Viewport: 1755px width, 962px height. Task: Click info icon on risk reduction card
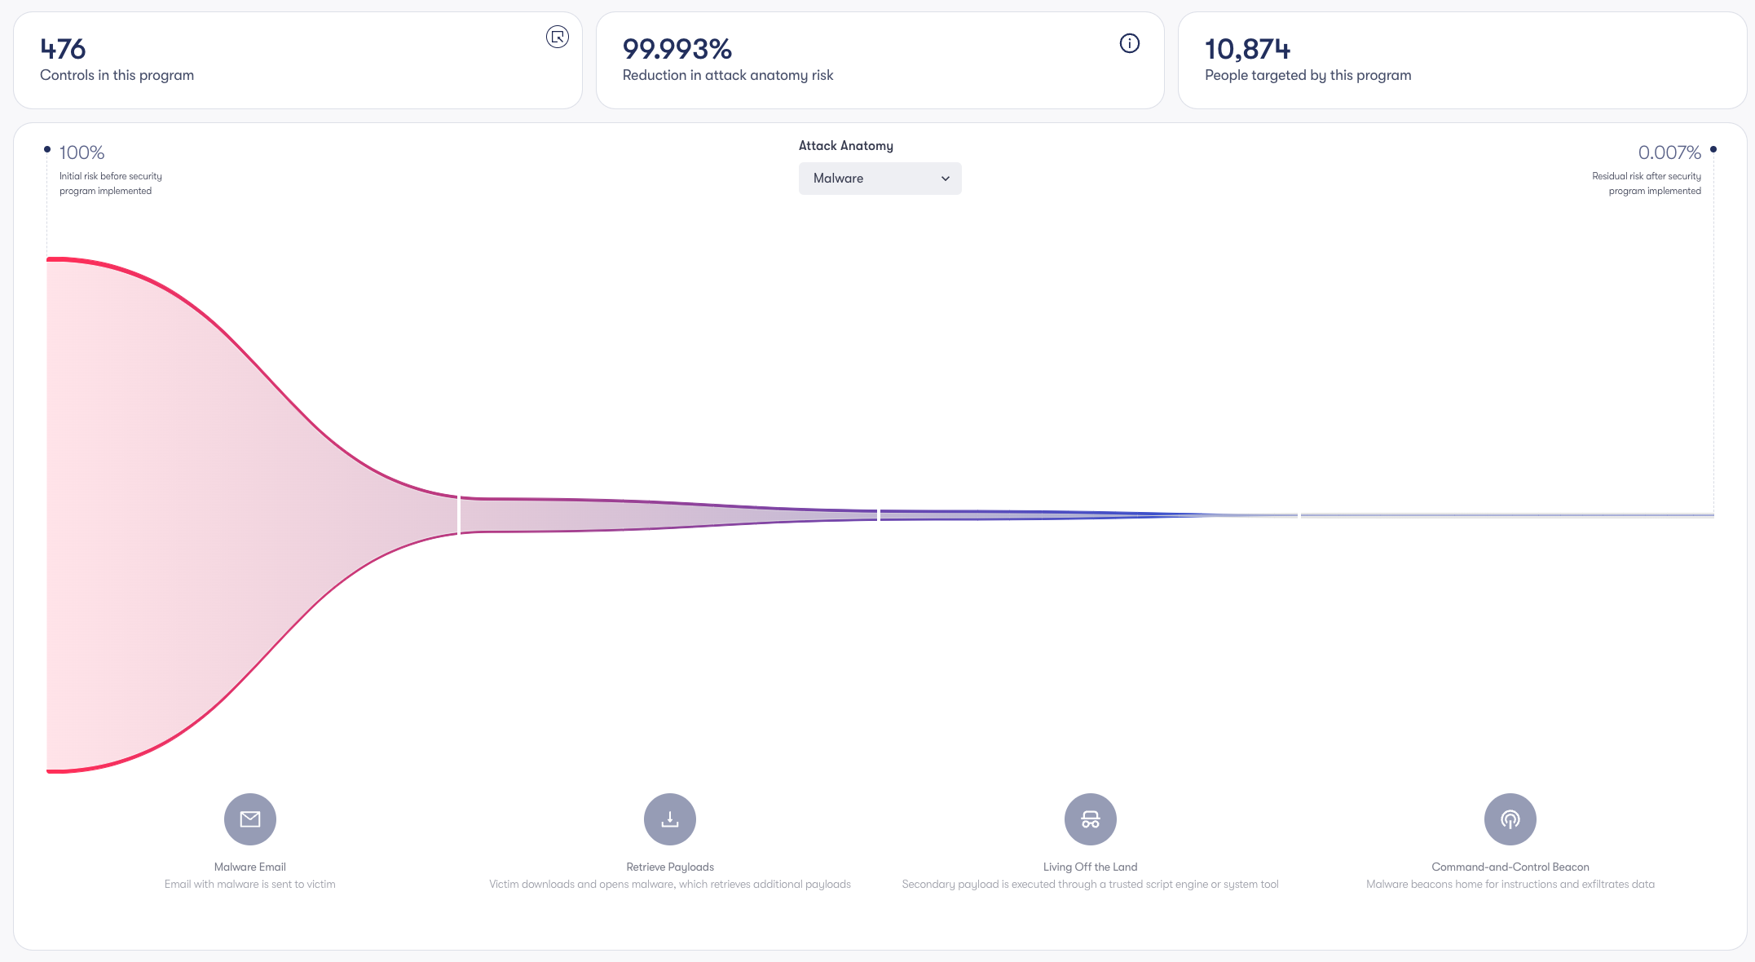click(x=1129, y=43)
